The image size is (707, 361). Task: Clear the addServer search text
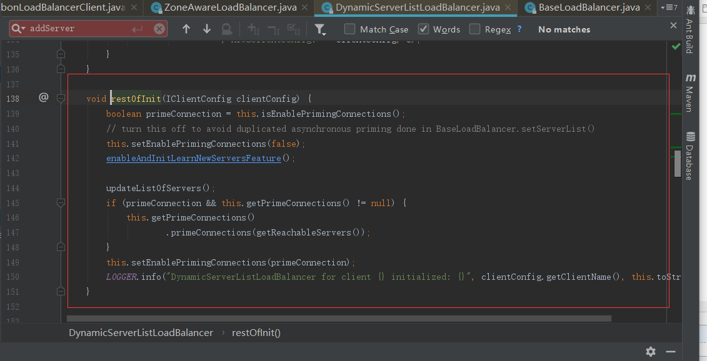(x=159, y=29)
